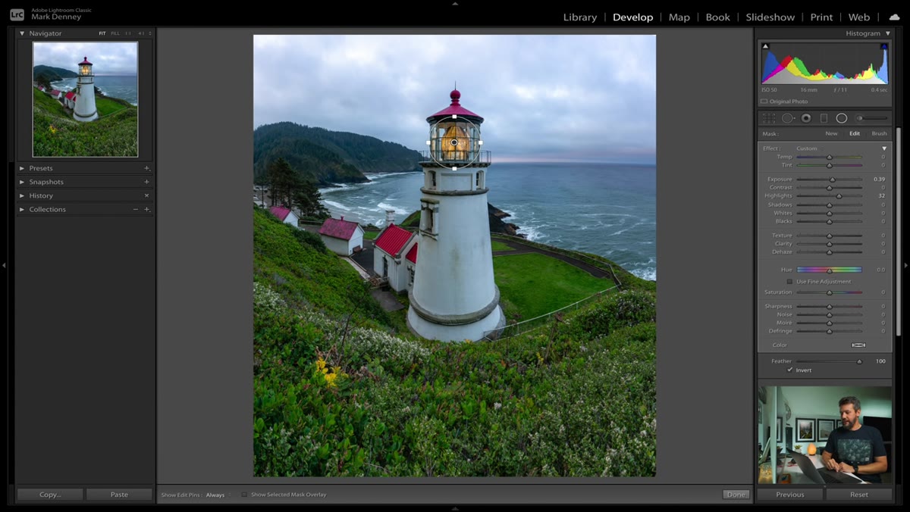Image resolution: width=910 pixels, height=512 pixels.
Task: Expand the Collections panel
Action: tap(22, 209)
